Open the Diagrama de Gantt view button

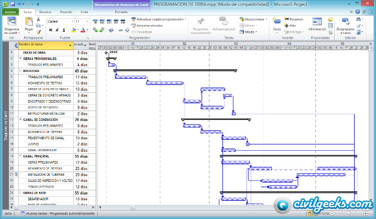pyautogui.click(x=11, y=26)
